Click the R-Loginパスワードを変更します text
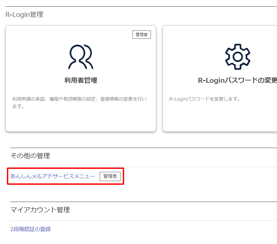 click(205, 99)
